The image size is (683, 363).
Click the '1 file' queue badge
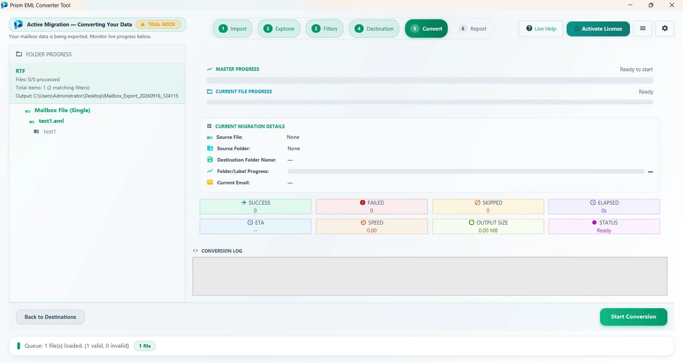[x=145, y=346]
